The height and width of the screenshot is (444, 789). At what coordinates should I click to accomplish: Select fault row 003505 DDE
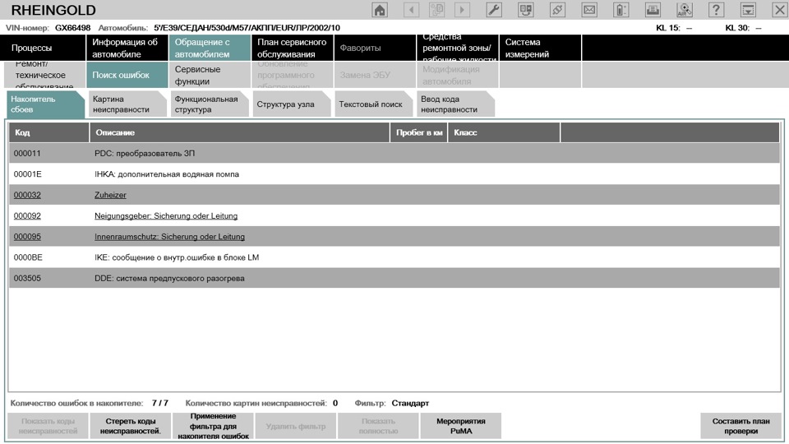point(394,278)
